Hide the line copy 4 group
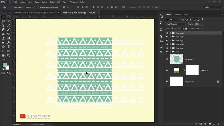This screenshot has height=126, width=224. pyautogui.click(x=167, y=37)
